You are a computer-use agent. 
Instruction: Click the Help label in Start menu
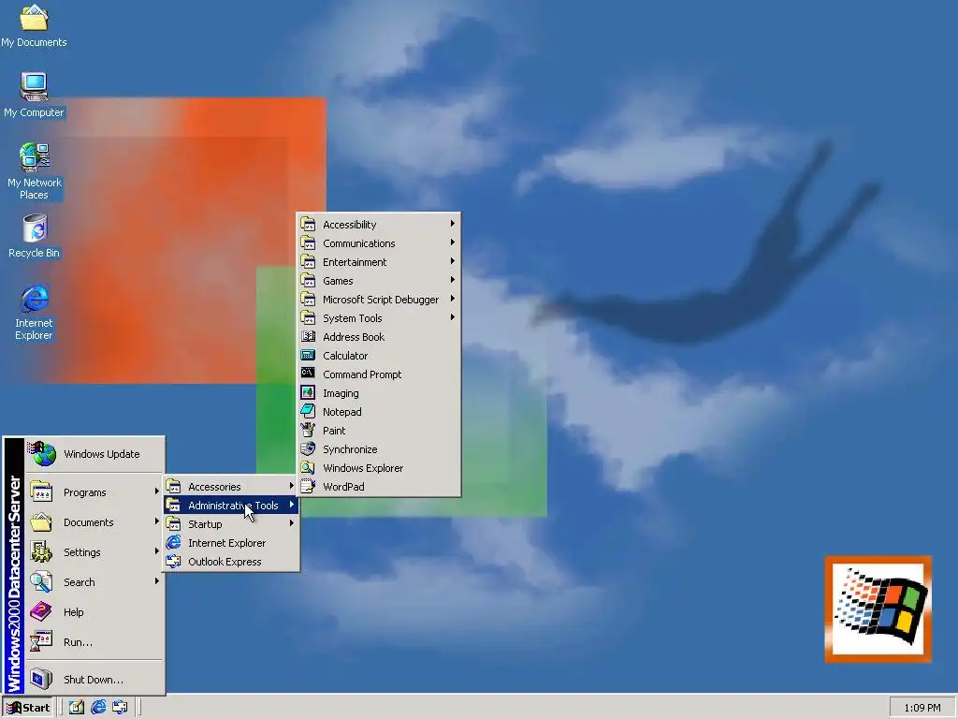(73, 612)
